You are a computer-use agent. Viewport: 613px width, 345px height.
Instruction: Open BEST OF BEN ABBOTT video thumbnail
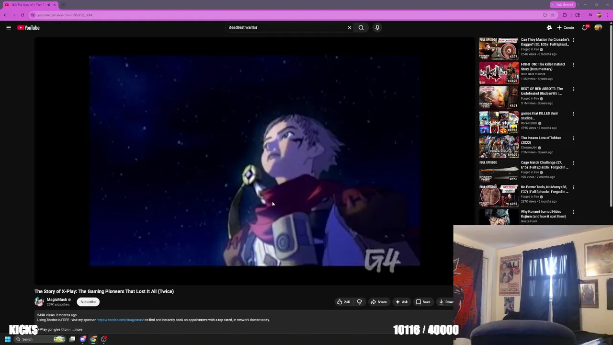click(x=499, y=97)
